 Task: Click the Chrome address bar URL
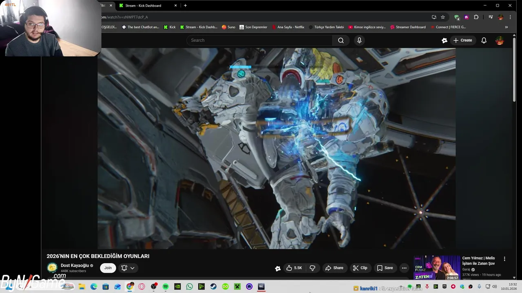click(x=124, y=17)
